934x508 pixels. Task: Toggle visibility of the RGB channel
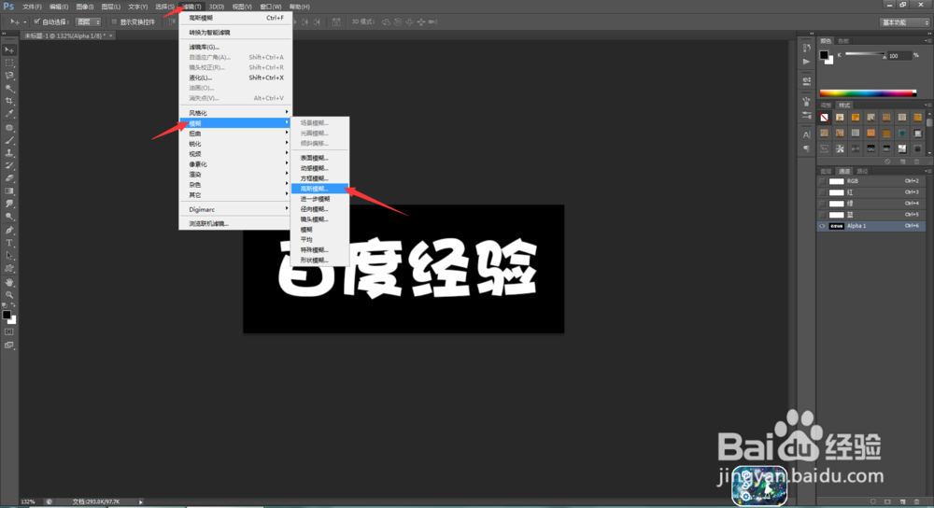click(823, 181)
